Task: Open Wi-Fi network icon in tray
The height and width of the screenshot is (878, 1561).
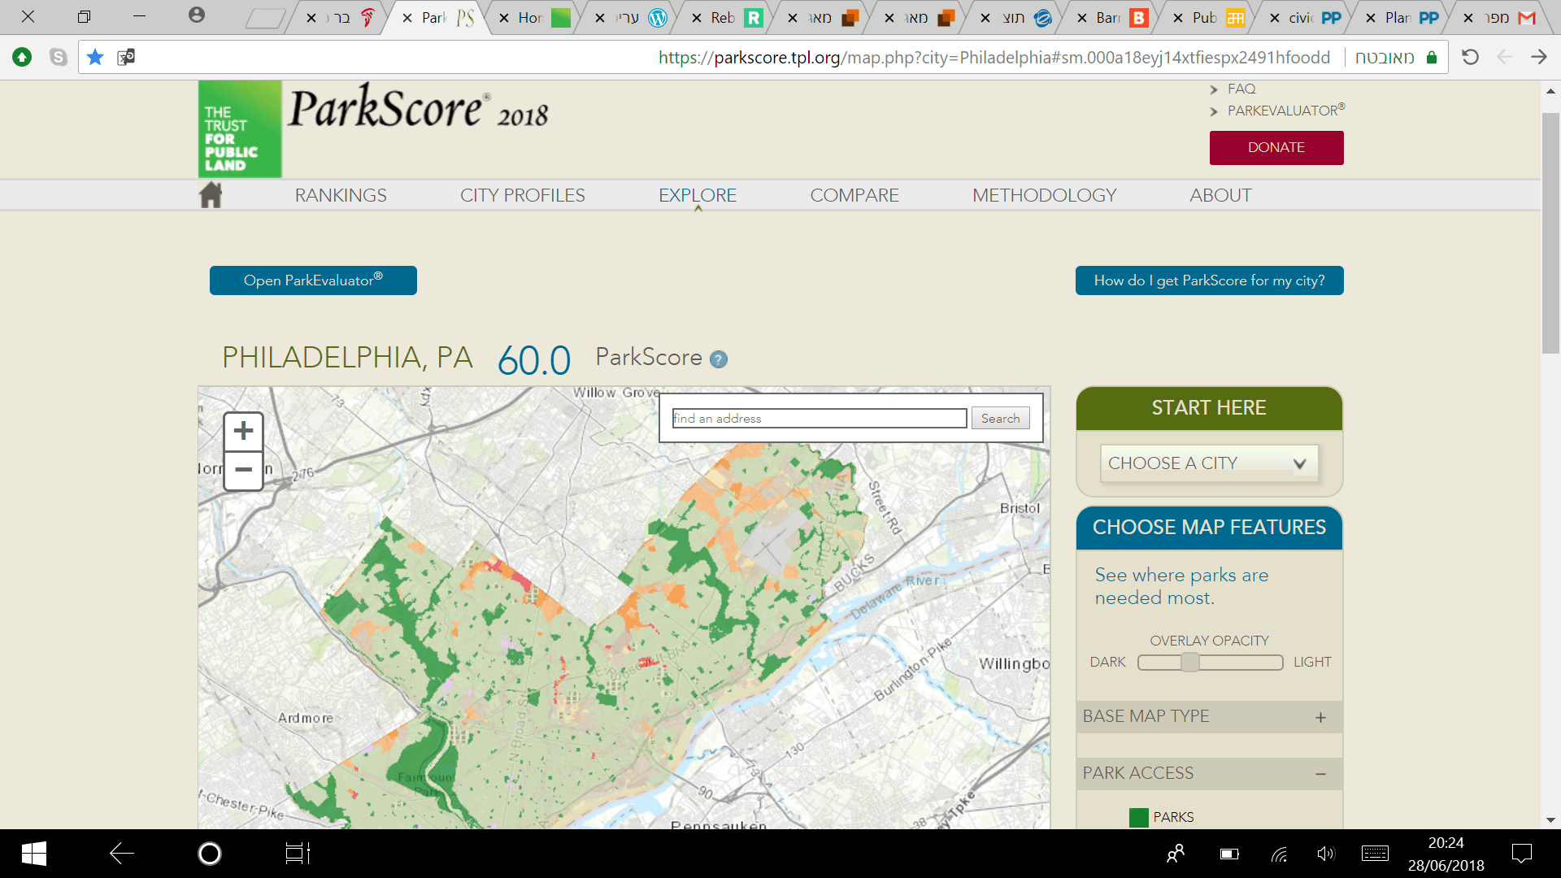Action: pyautogui.click(x=1280, y=854)
